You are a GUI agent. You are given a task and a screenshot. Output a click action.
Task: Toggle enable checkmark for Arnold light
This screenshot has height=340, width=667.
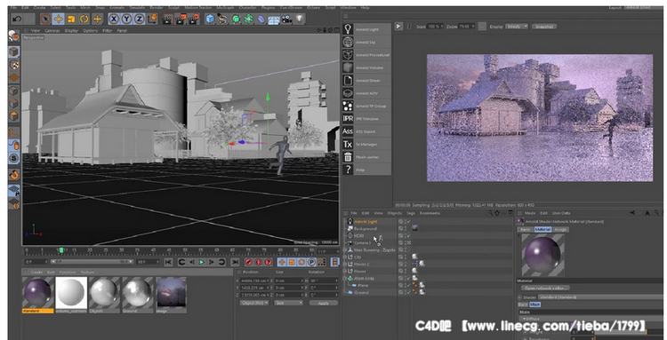[x=408, y=222]
